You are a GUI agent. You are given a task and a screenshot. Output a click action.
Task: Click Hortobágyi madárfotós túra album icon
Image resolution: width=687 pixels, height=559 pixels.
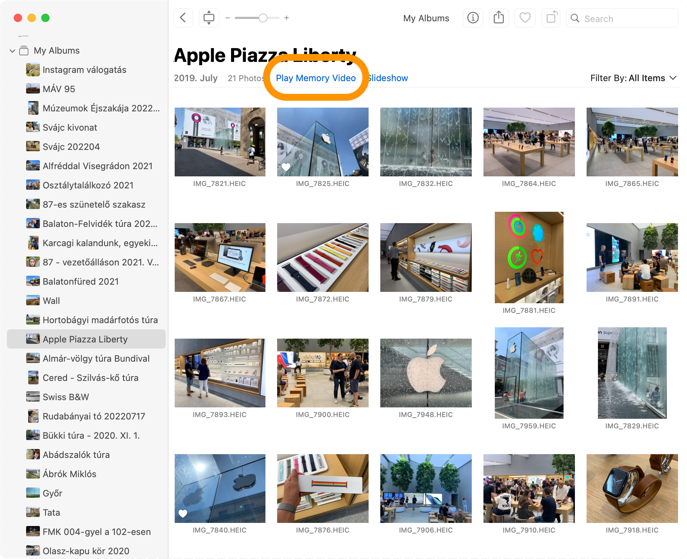point(33,320)
